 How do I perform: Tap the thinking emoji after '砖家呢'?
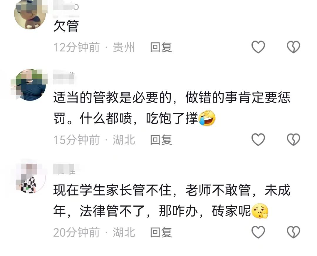click(x=260, y=211)
